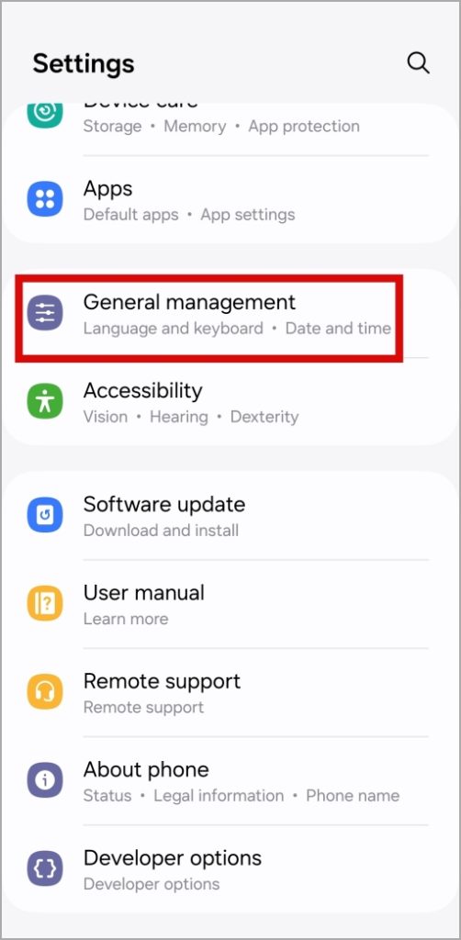Open Accessibility settings entry
The image size is (461, 940).
click(x=230, y=402)
